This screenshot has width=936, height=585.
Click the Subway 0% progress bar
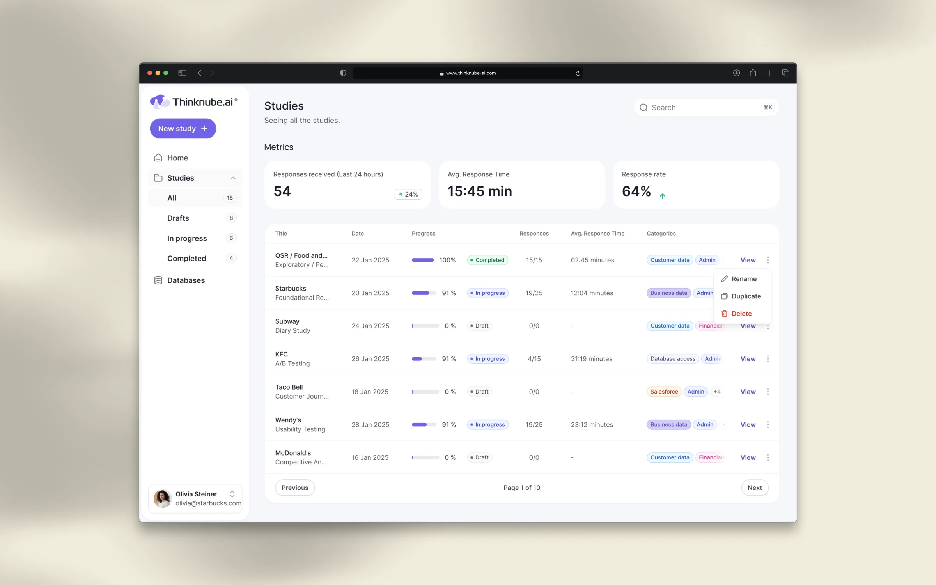point(425,326)
